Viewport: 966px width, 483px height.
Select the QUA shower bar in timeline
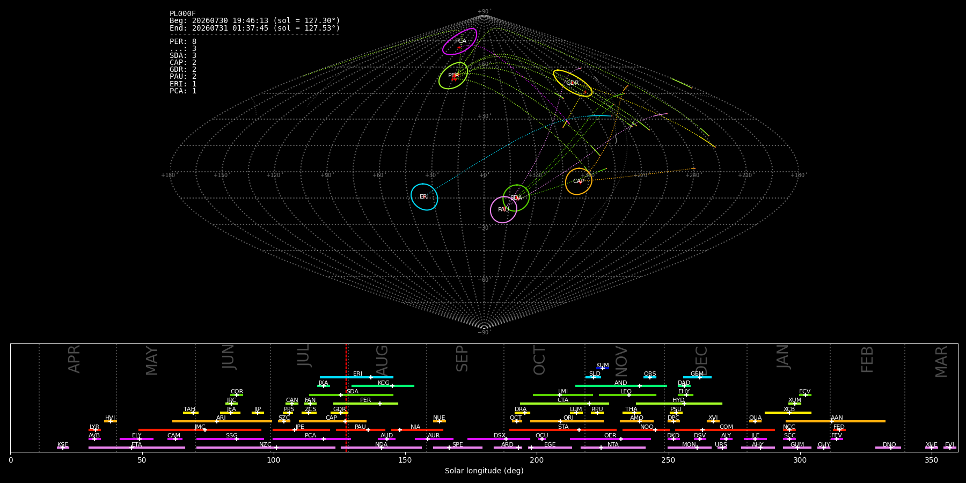[x=755, y=421]
